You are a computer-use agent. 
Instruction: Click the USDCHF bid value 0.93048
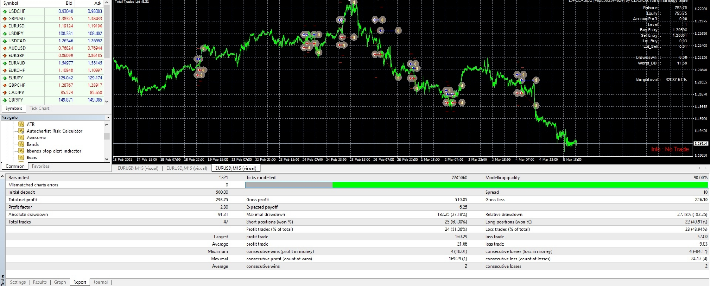66,11
